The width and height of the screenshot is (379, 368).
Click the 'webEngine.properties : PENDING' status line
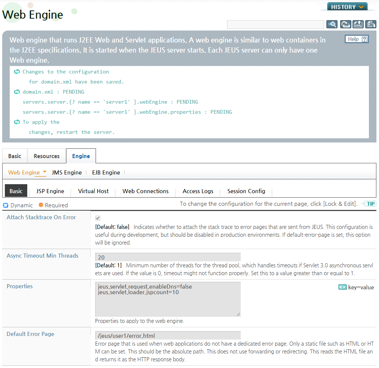127,112
